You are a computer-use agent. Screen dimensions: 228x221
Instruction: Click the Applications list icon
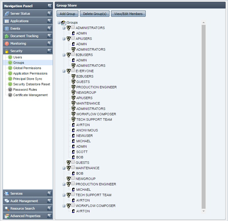pos(7,21)
